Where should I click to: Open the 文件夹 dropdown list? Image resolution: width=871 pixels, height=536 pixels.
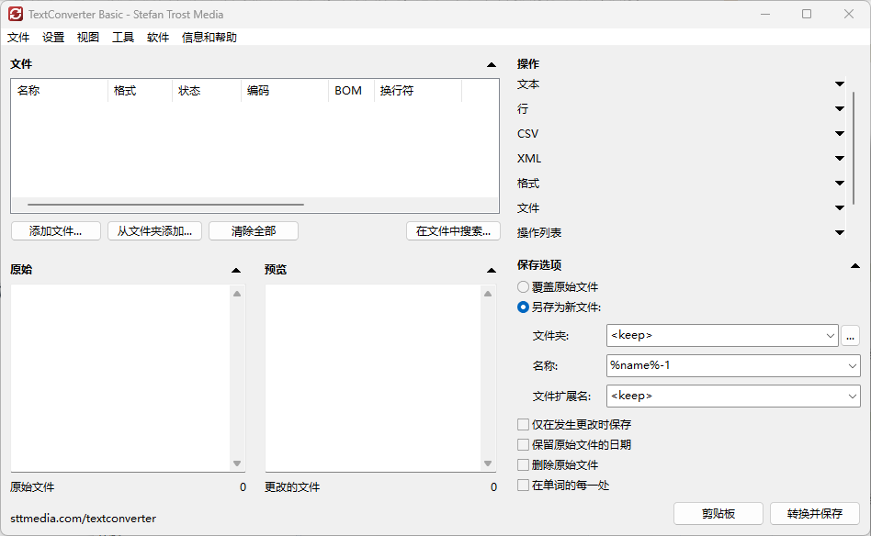pyautogui.click(x=831, y=335)
